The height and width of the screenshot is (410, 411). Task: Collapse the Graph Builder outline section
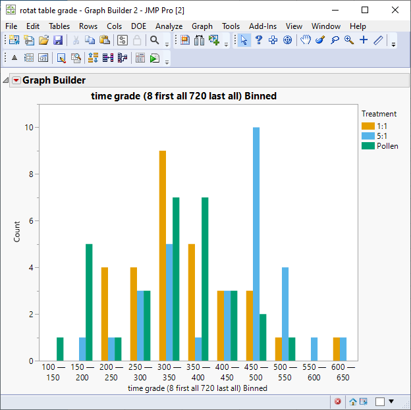6,80
